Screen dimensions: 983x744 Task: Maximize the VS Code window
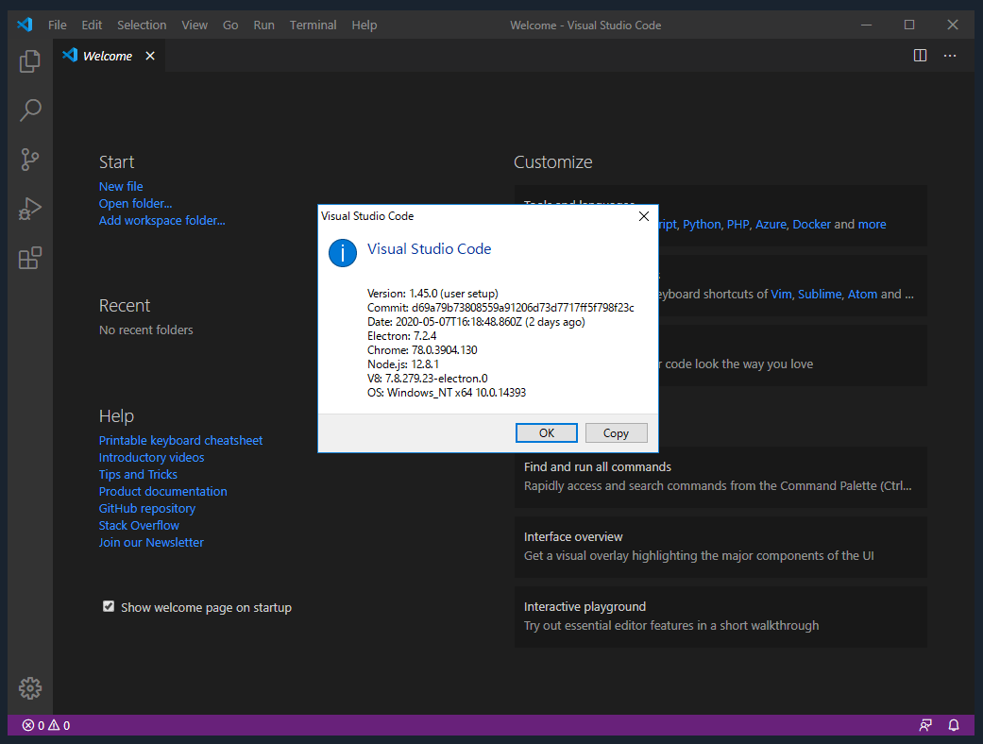click(x=909, y=25)
